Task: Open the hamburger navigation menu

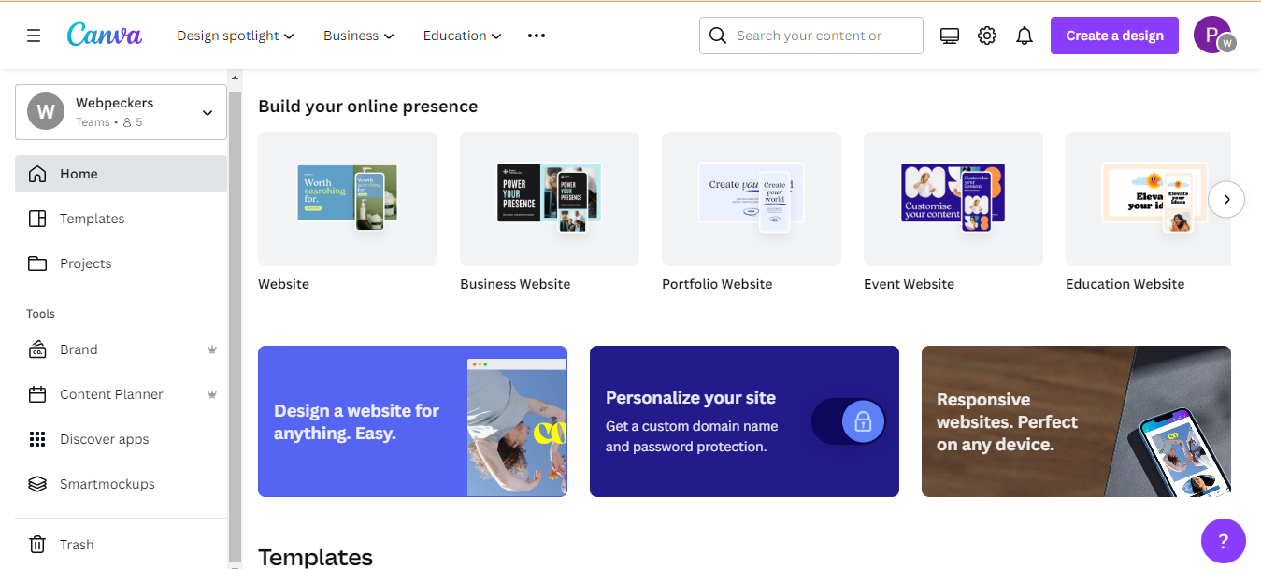Action: tap(33, 35)
